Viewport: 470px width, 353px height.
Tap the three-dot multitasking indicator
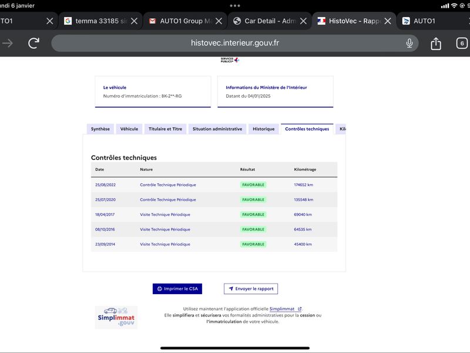coord(234,6)
